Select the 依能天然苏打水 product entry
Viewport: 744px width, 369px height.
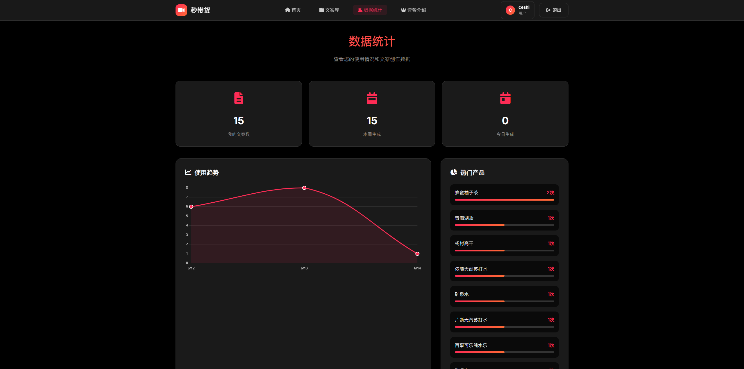click(504, 271)
